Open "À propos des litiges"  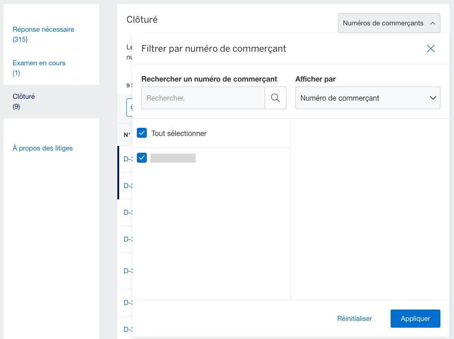tap(43, 148)
